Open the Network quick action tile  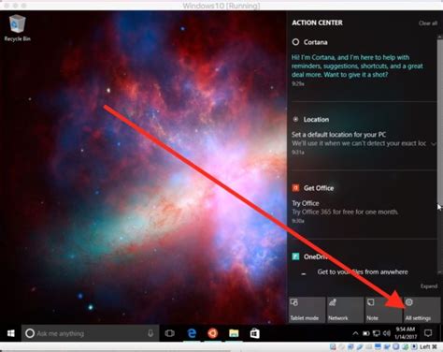345,310
